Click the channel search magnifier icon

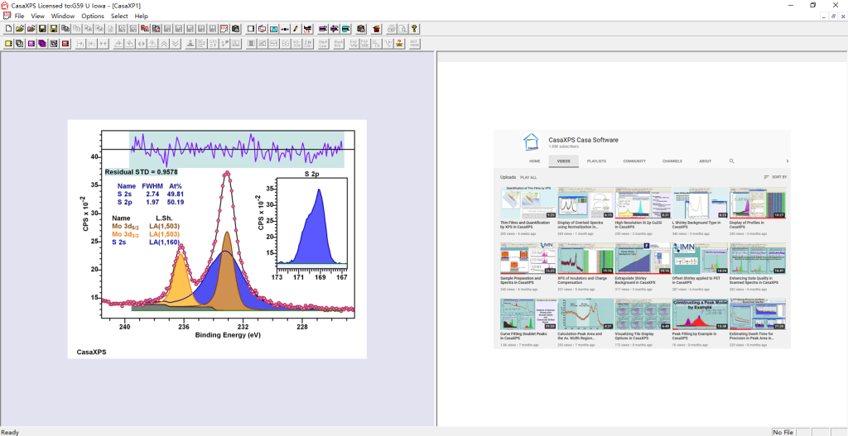[x=731, y=161]
